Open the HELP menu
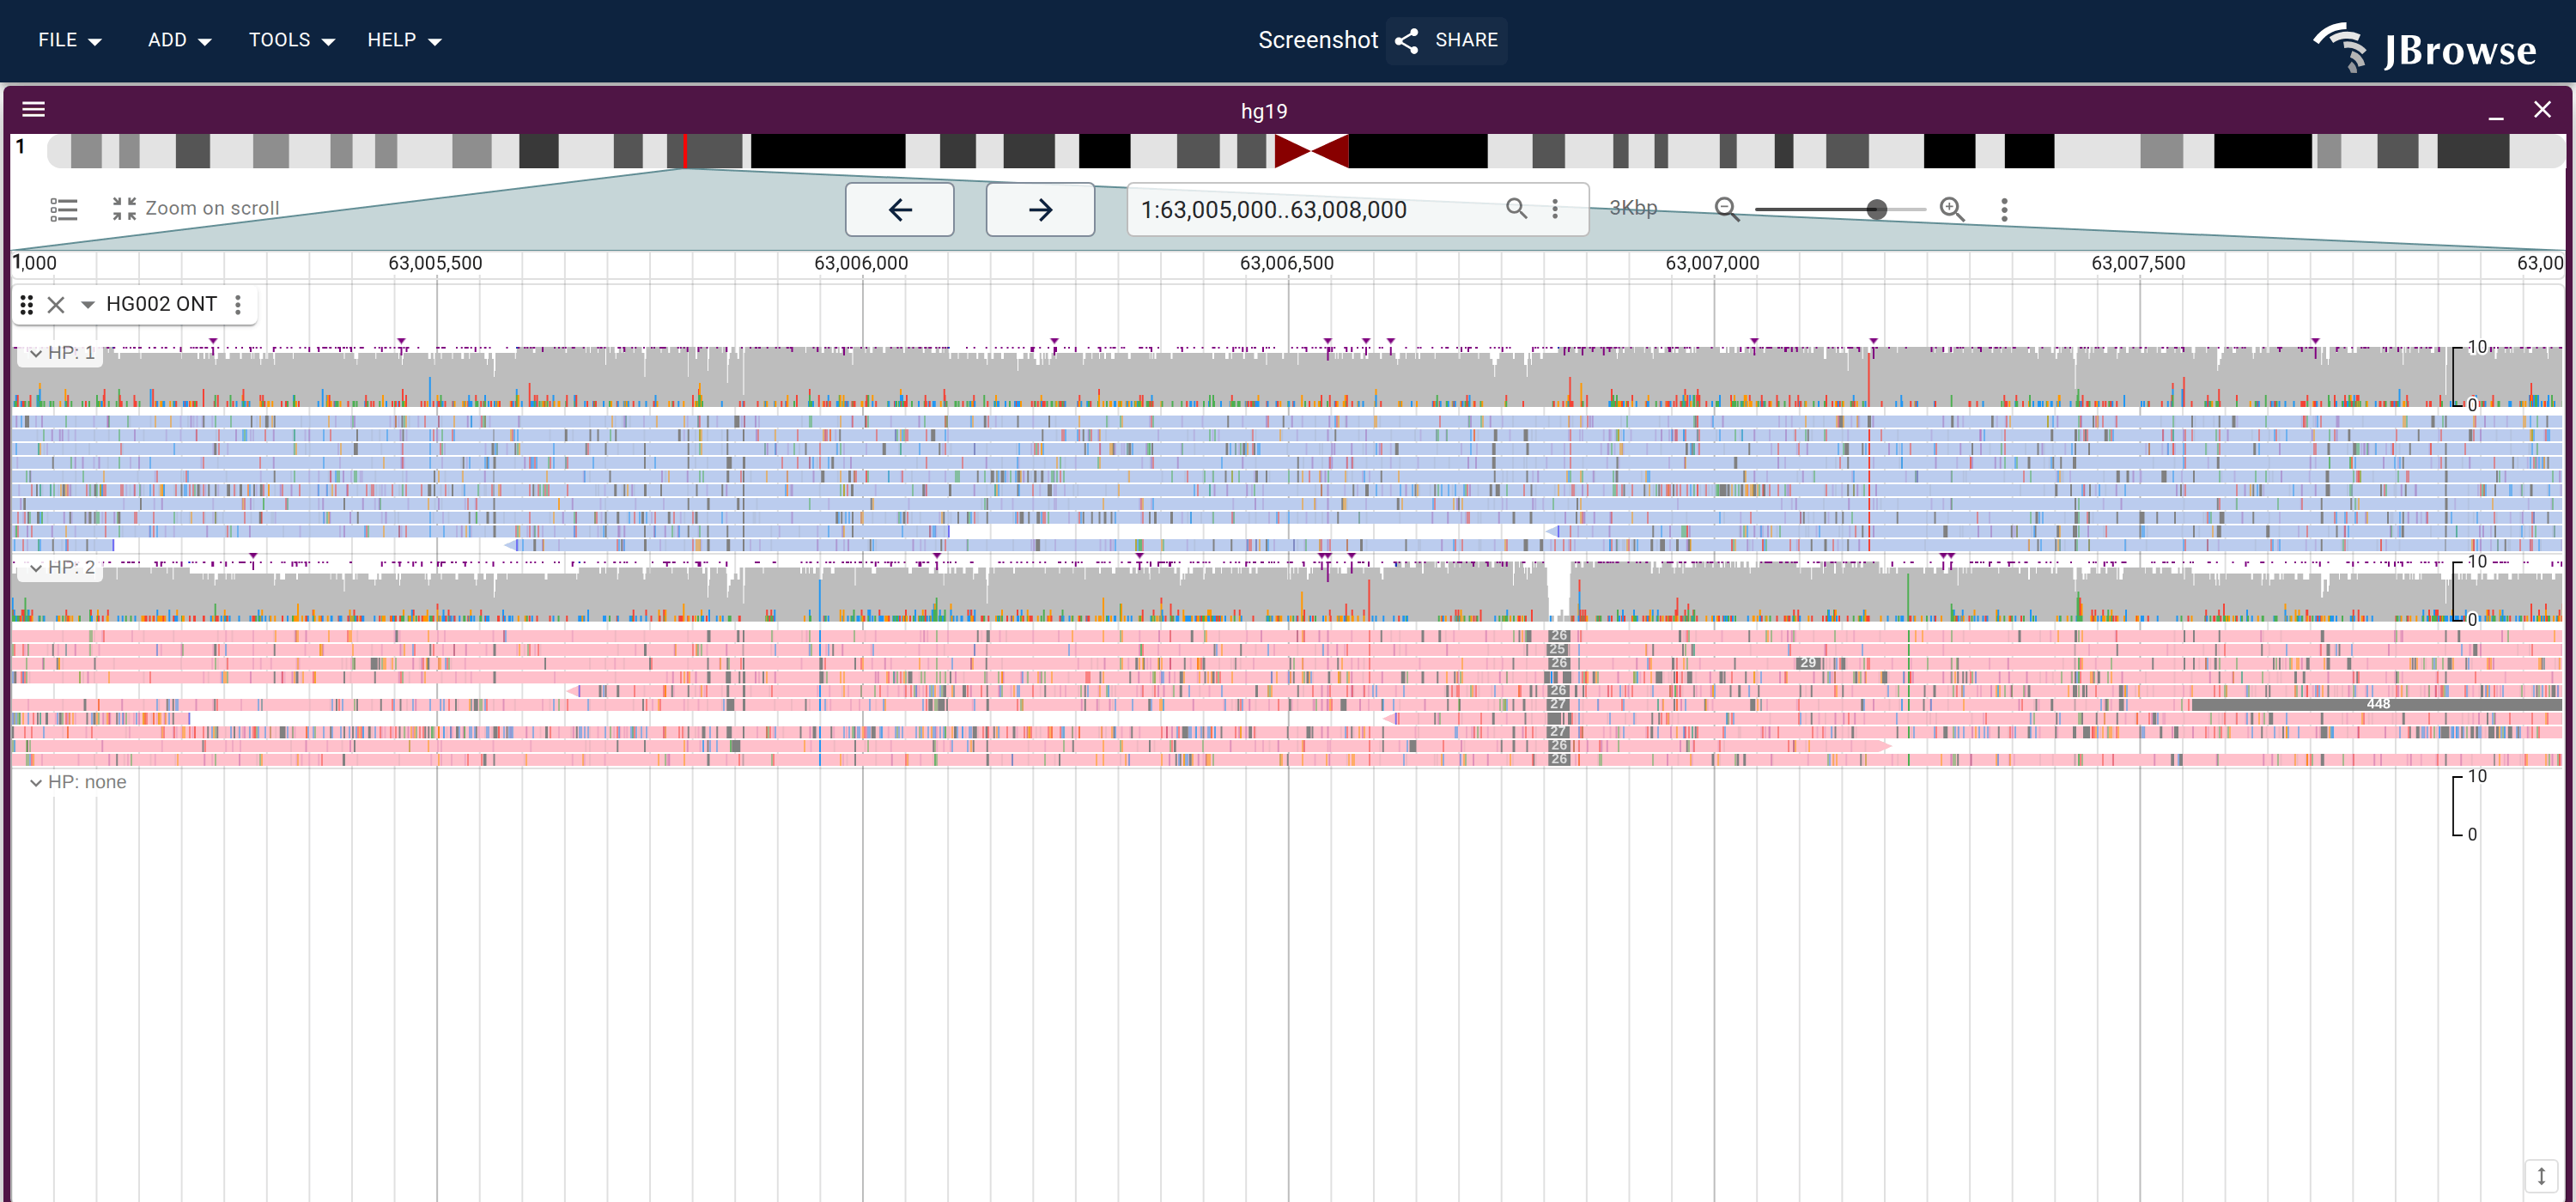The width and height of the screenshot is (2576, 1202). [x=404, y=40]
